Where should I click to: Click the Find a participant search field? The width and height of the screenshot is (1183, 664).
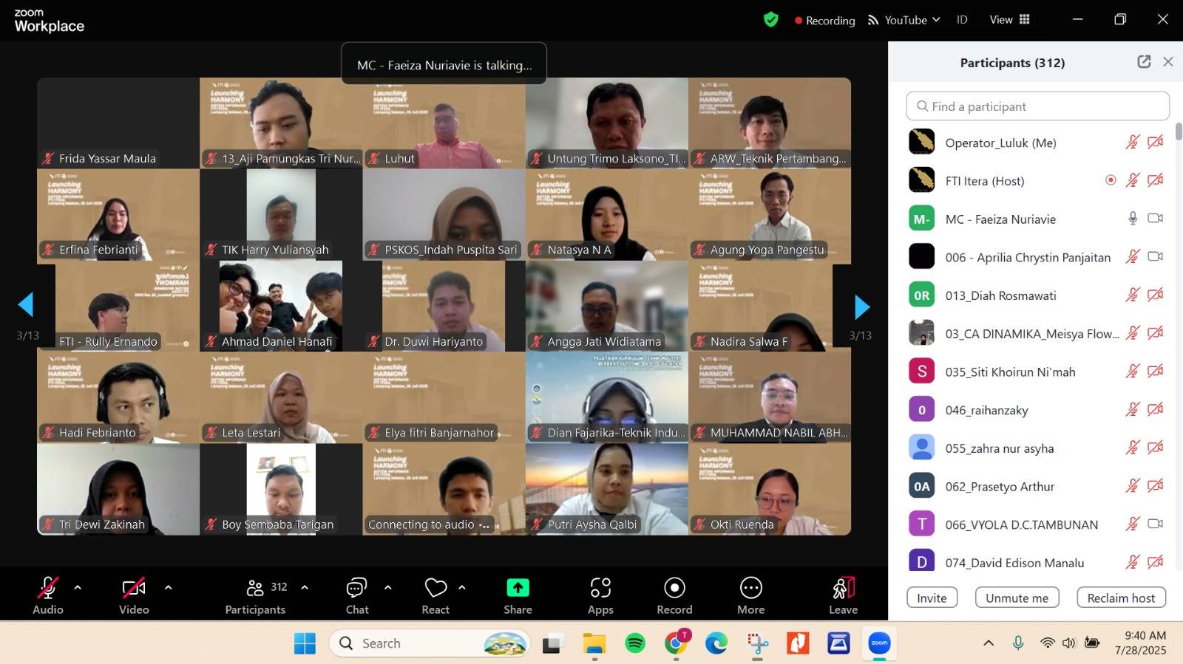click(1037, 106)
